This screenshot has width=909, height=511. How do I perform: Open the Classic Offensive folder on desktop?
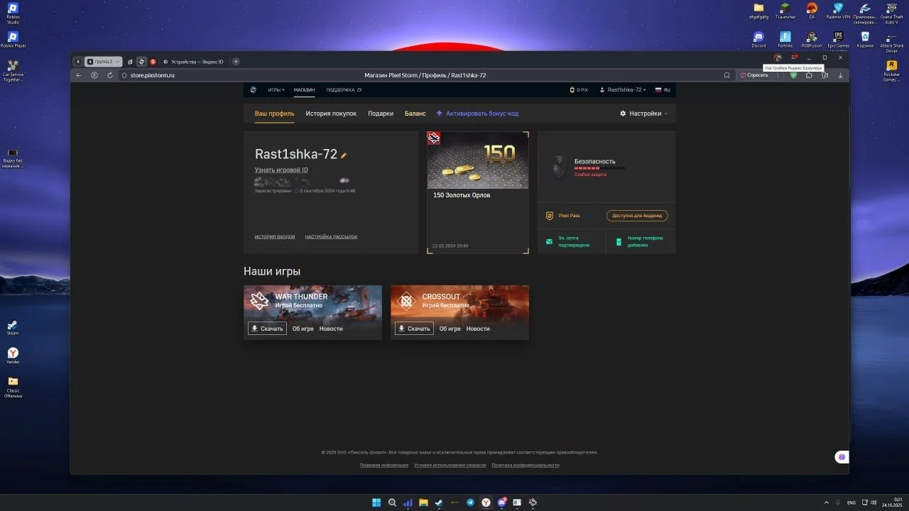[13, 387]
